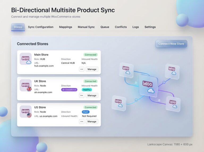Select the top-left Woo node in diagram

(126, 70)
